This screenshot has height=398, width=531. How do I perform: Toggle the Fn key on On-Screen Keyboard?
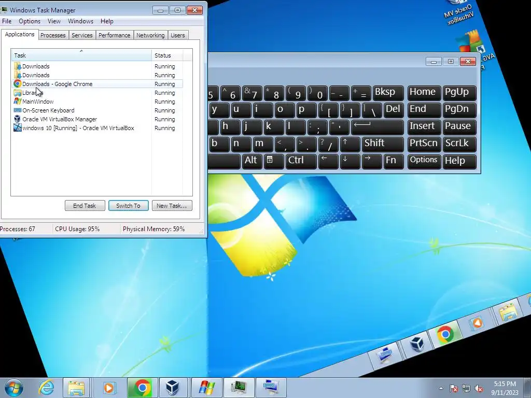tap(394, 161)
